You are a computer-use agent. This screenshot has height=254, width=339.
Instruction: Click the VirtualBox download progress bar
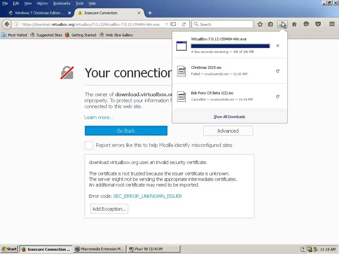point(230,46)
